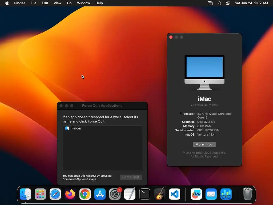Open the Edit menu

45,3
